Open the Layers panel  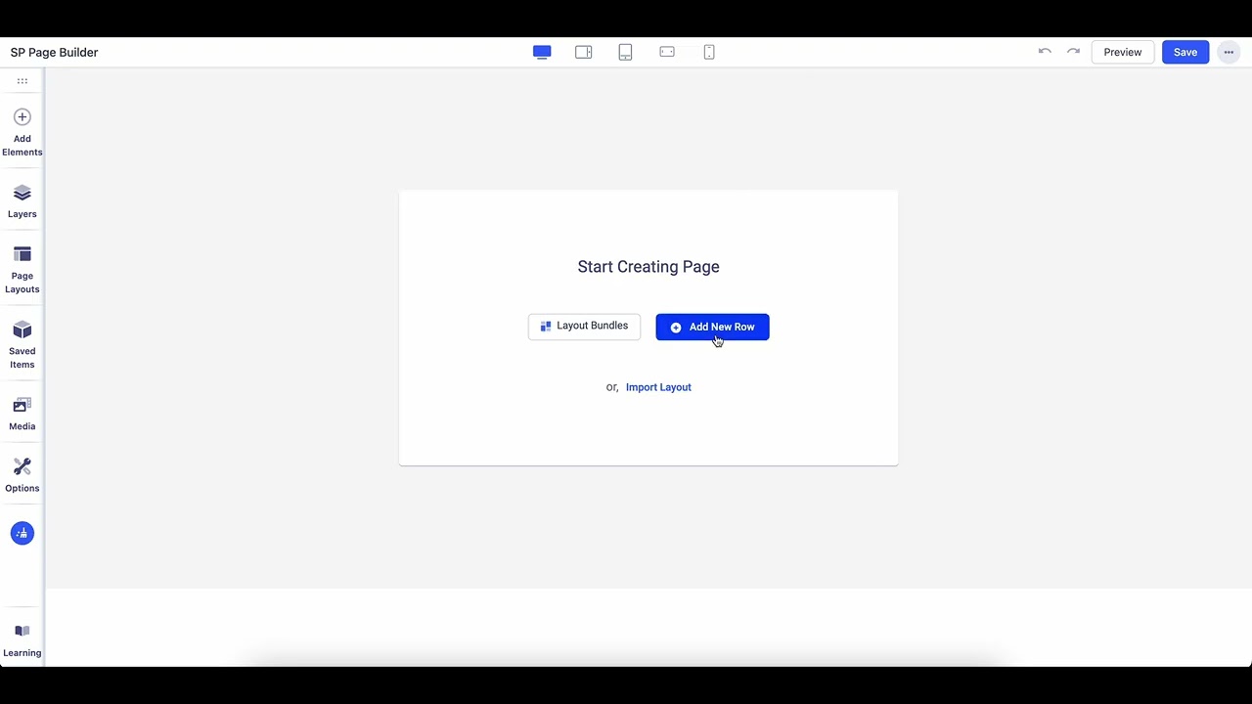(x=22, y=201)
